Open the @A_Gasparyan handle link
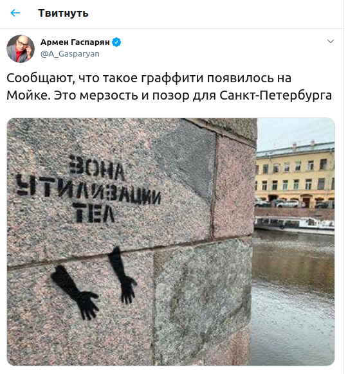Image resolution: width=348 pixels, height=374 pixels. (70, 54)
